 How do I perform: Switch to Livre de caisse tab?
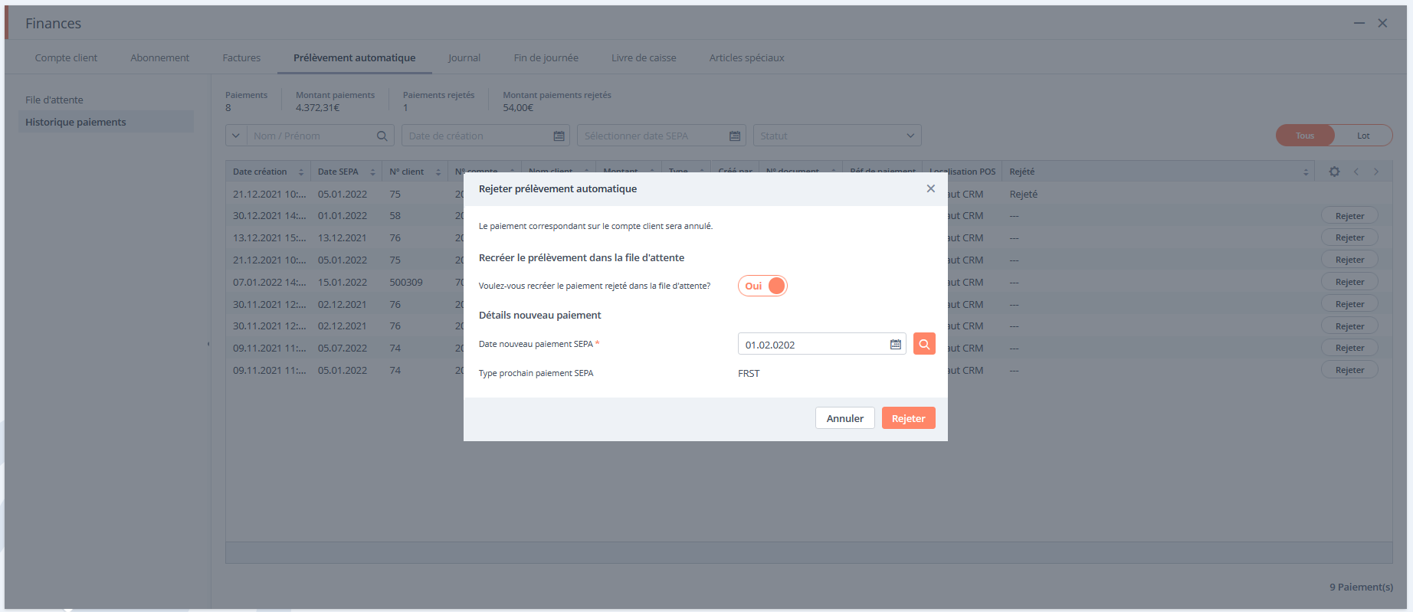pyautogui.click(x=644, y=57)
